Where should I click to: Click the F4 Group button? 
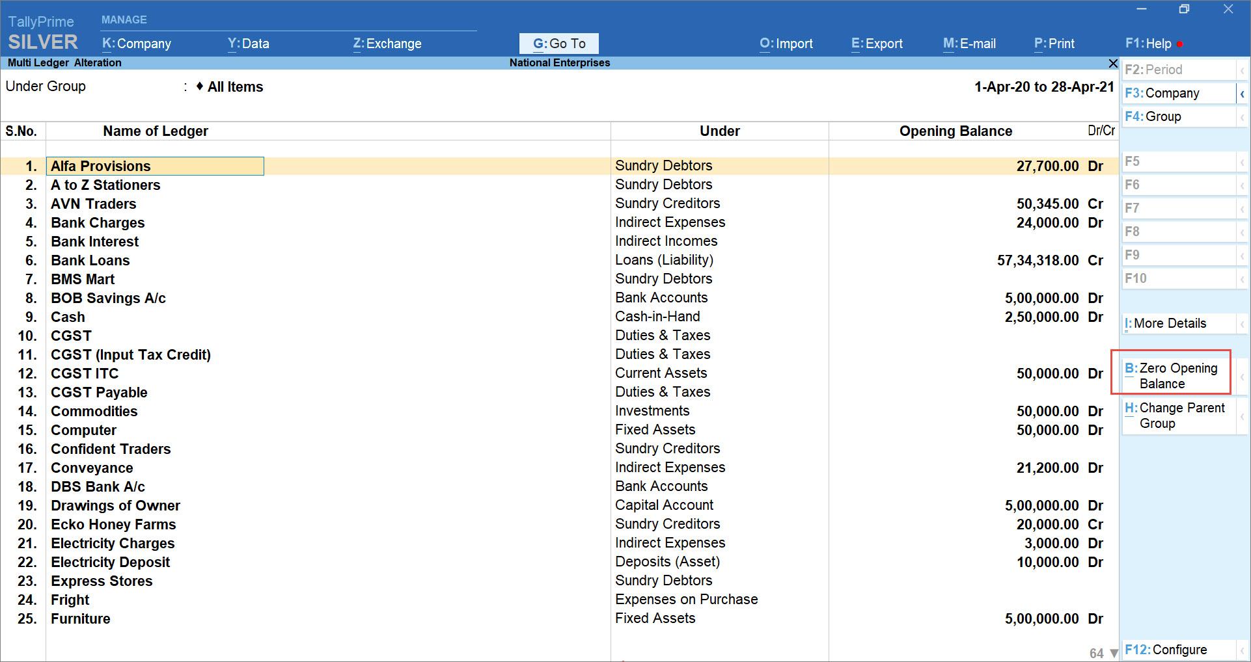(1178, 116)
